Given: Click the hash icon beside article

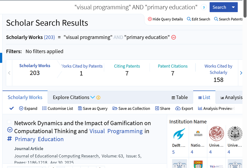Looking at the screenshot, I should [10, 139].
